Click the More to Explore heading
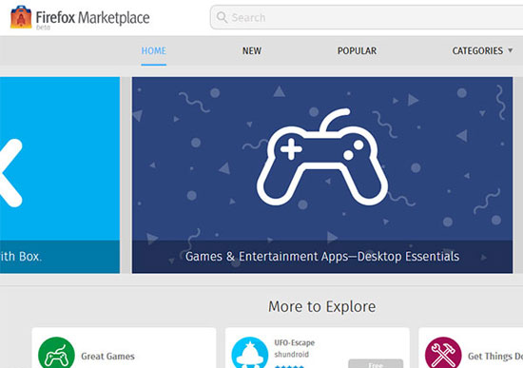523x368 pixels. (322, 306)
